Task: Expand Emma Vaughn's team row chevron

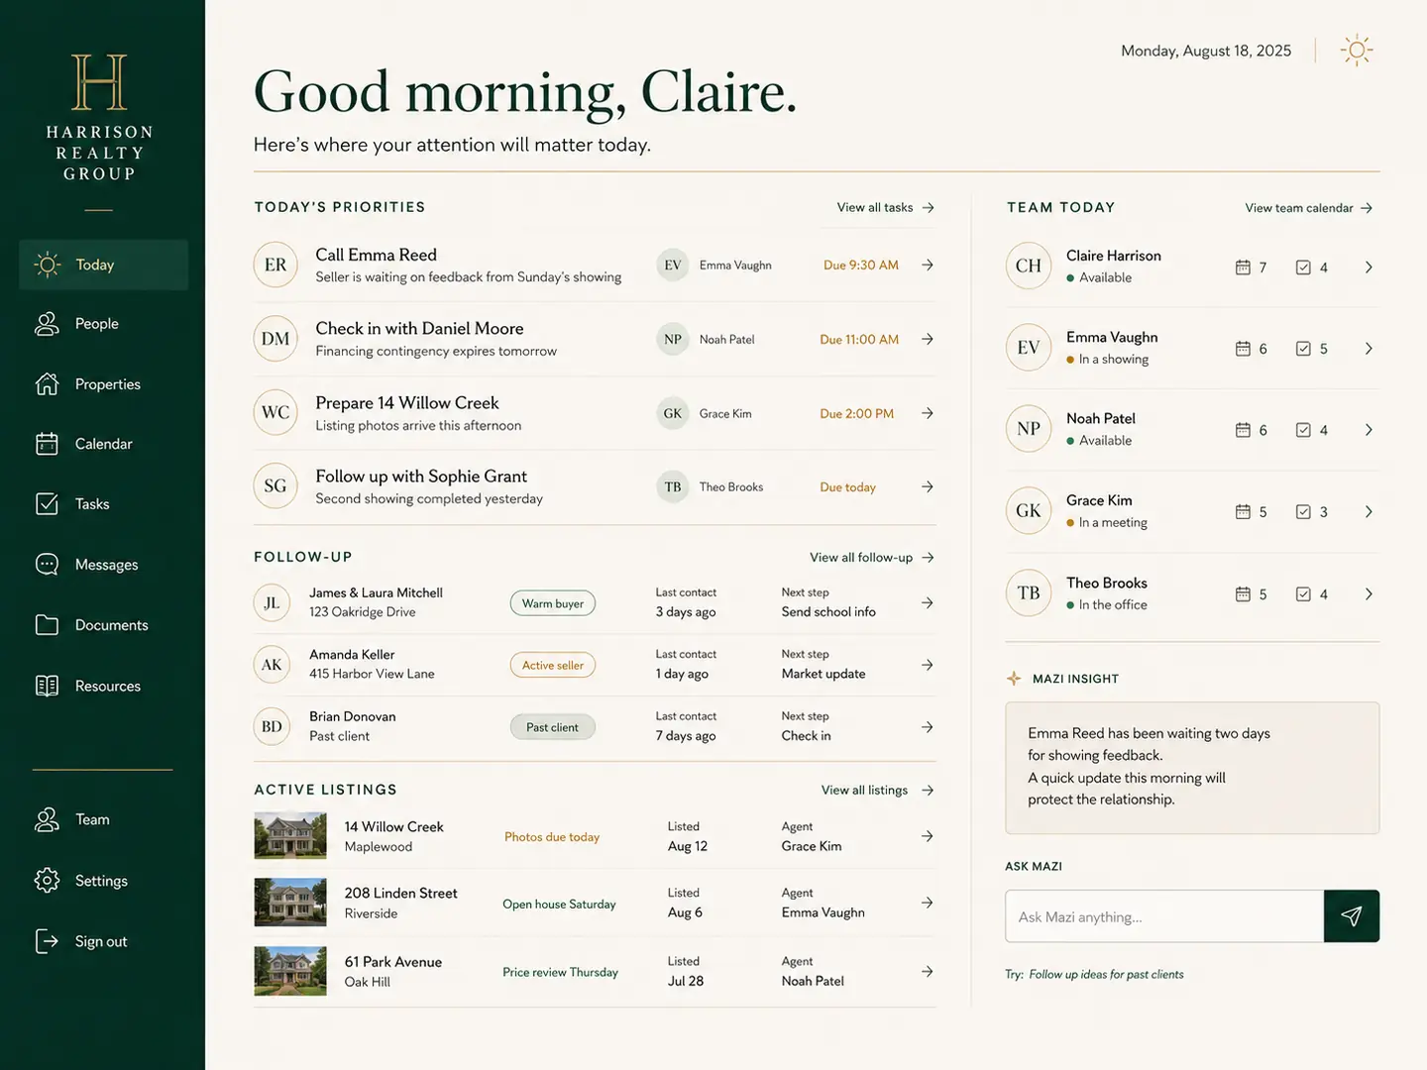Action: [x=1369, y=349]
